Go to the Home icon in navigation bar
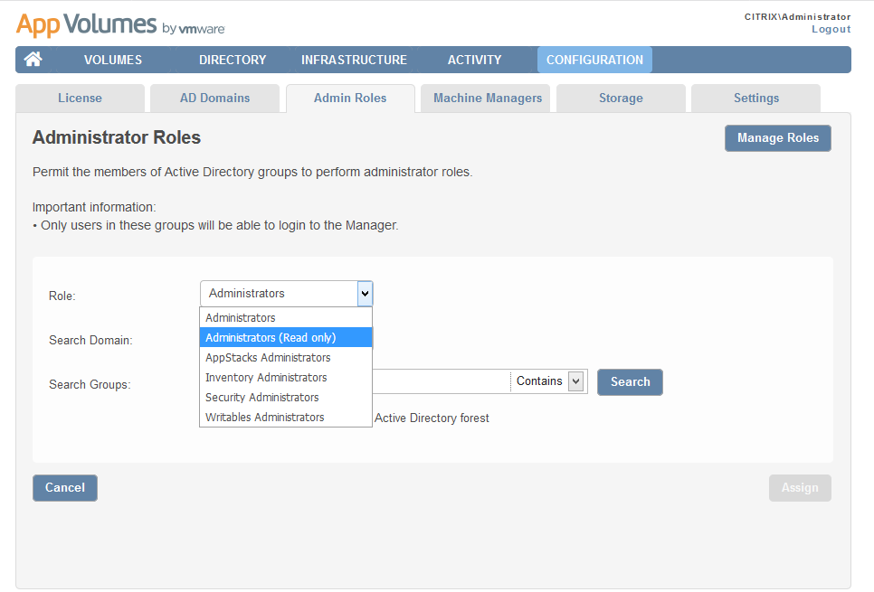The height and width of the screenshot is (592, 874). click(33, 59)
